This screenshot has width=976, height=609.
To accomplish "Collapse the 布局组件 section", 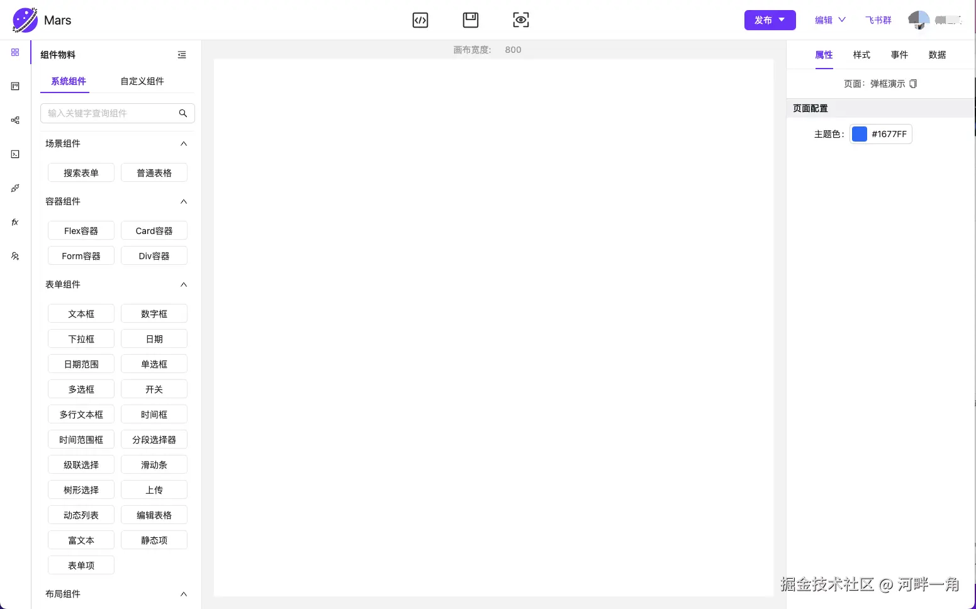I will (x=184, y=594).
